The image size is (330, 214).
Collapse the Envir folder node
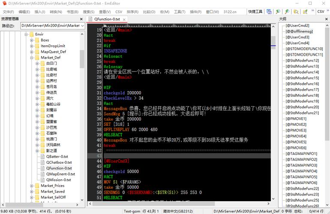point(26,34)
